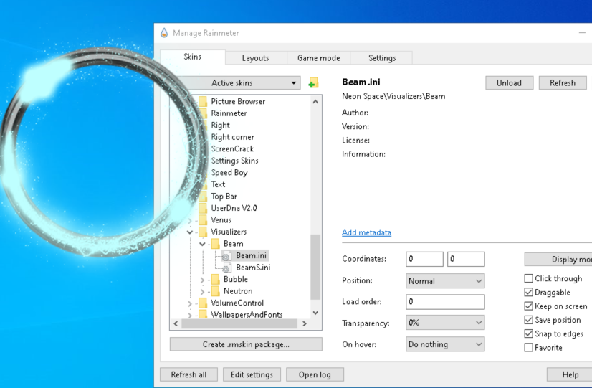The width and height of the screenshot is (592, 388).
Task: Open the Game mode tab
Action: pos(319,58)
